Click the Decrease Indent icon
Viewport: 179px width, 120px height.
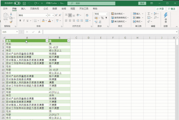coord(78,20)
